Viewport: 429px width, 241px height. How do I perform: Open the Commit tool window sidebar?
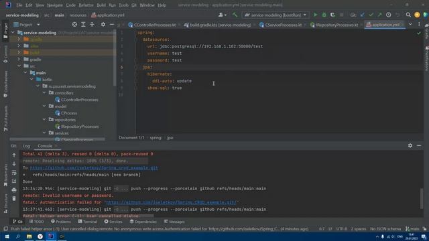[5, 54]
